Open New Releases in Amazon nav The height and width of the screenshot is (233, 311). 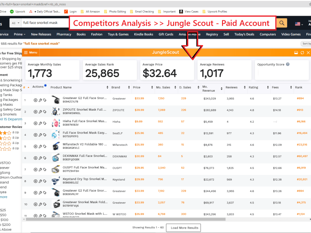tap(41, 34)
